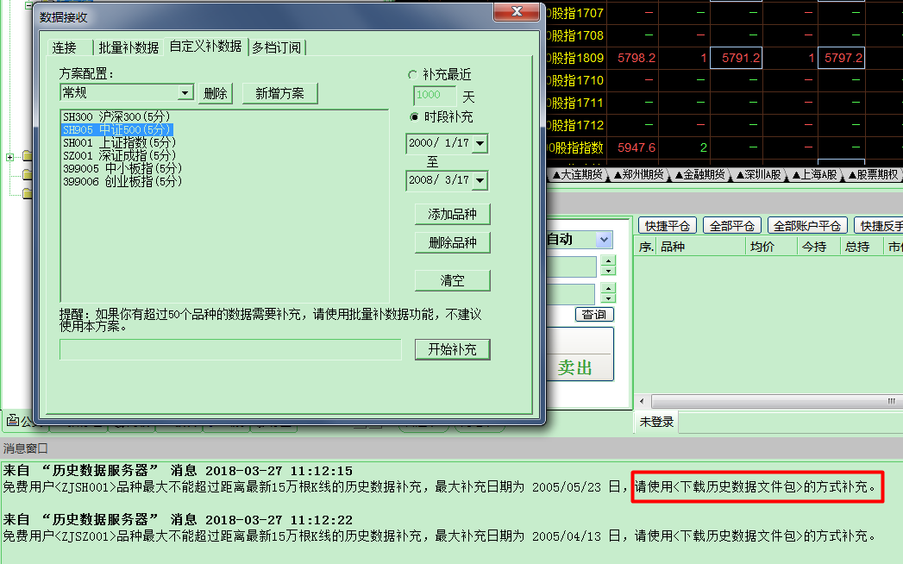Viewport: 903px width, 564px height.
Task: Open the 自动 dropdown in the trade panel
Action: [604, 239]
